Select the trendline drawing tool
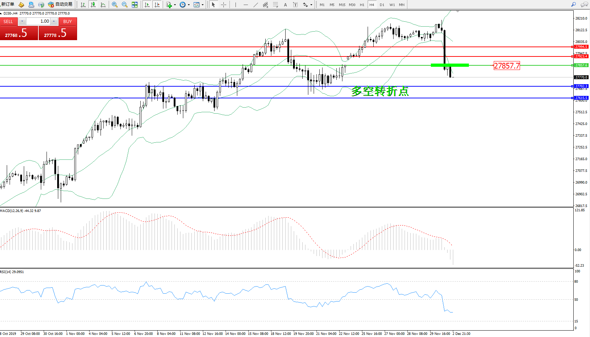Image resolution: width=590 pixels, height=337 pixels. pyautogui.click(x=256, y=5)
